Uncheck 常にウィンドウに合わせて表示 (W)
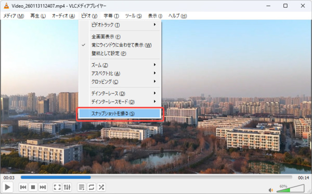 (x=120, y=45)
